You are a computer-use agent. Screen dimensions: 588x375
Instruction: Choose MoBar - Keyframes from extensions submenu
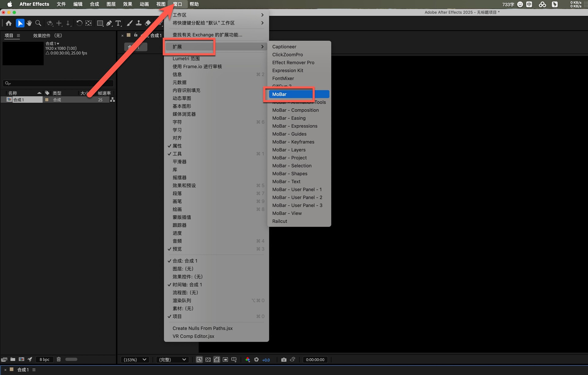(x=293, y=142)
